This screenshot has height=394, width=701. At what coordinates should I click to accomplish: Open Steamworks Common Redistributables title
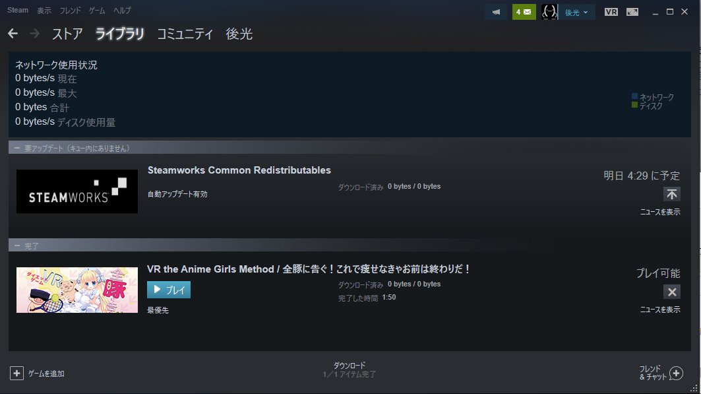point(239,170)
